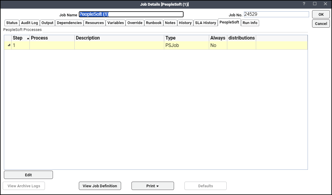This screenshot has width=332, height=195.
Task: Sort by the Step column header
Action: pos(21,38)
